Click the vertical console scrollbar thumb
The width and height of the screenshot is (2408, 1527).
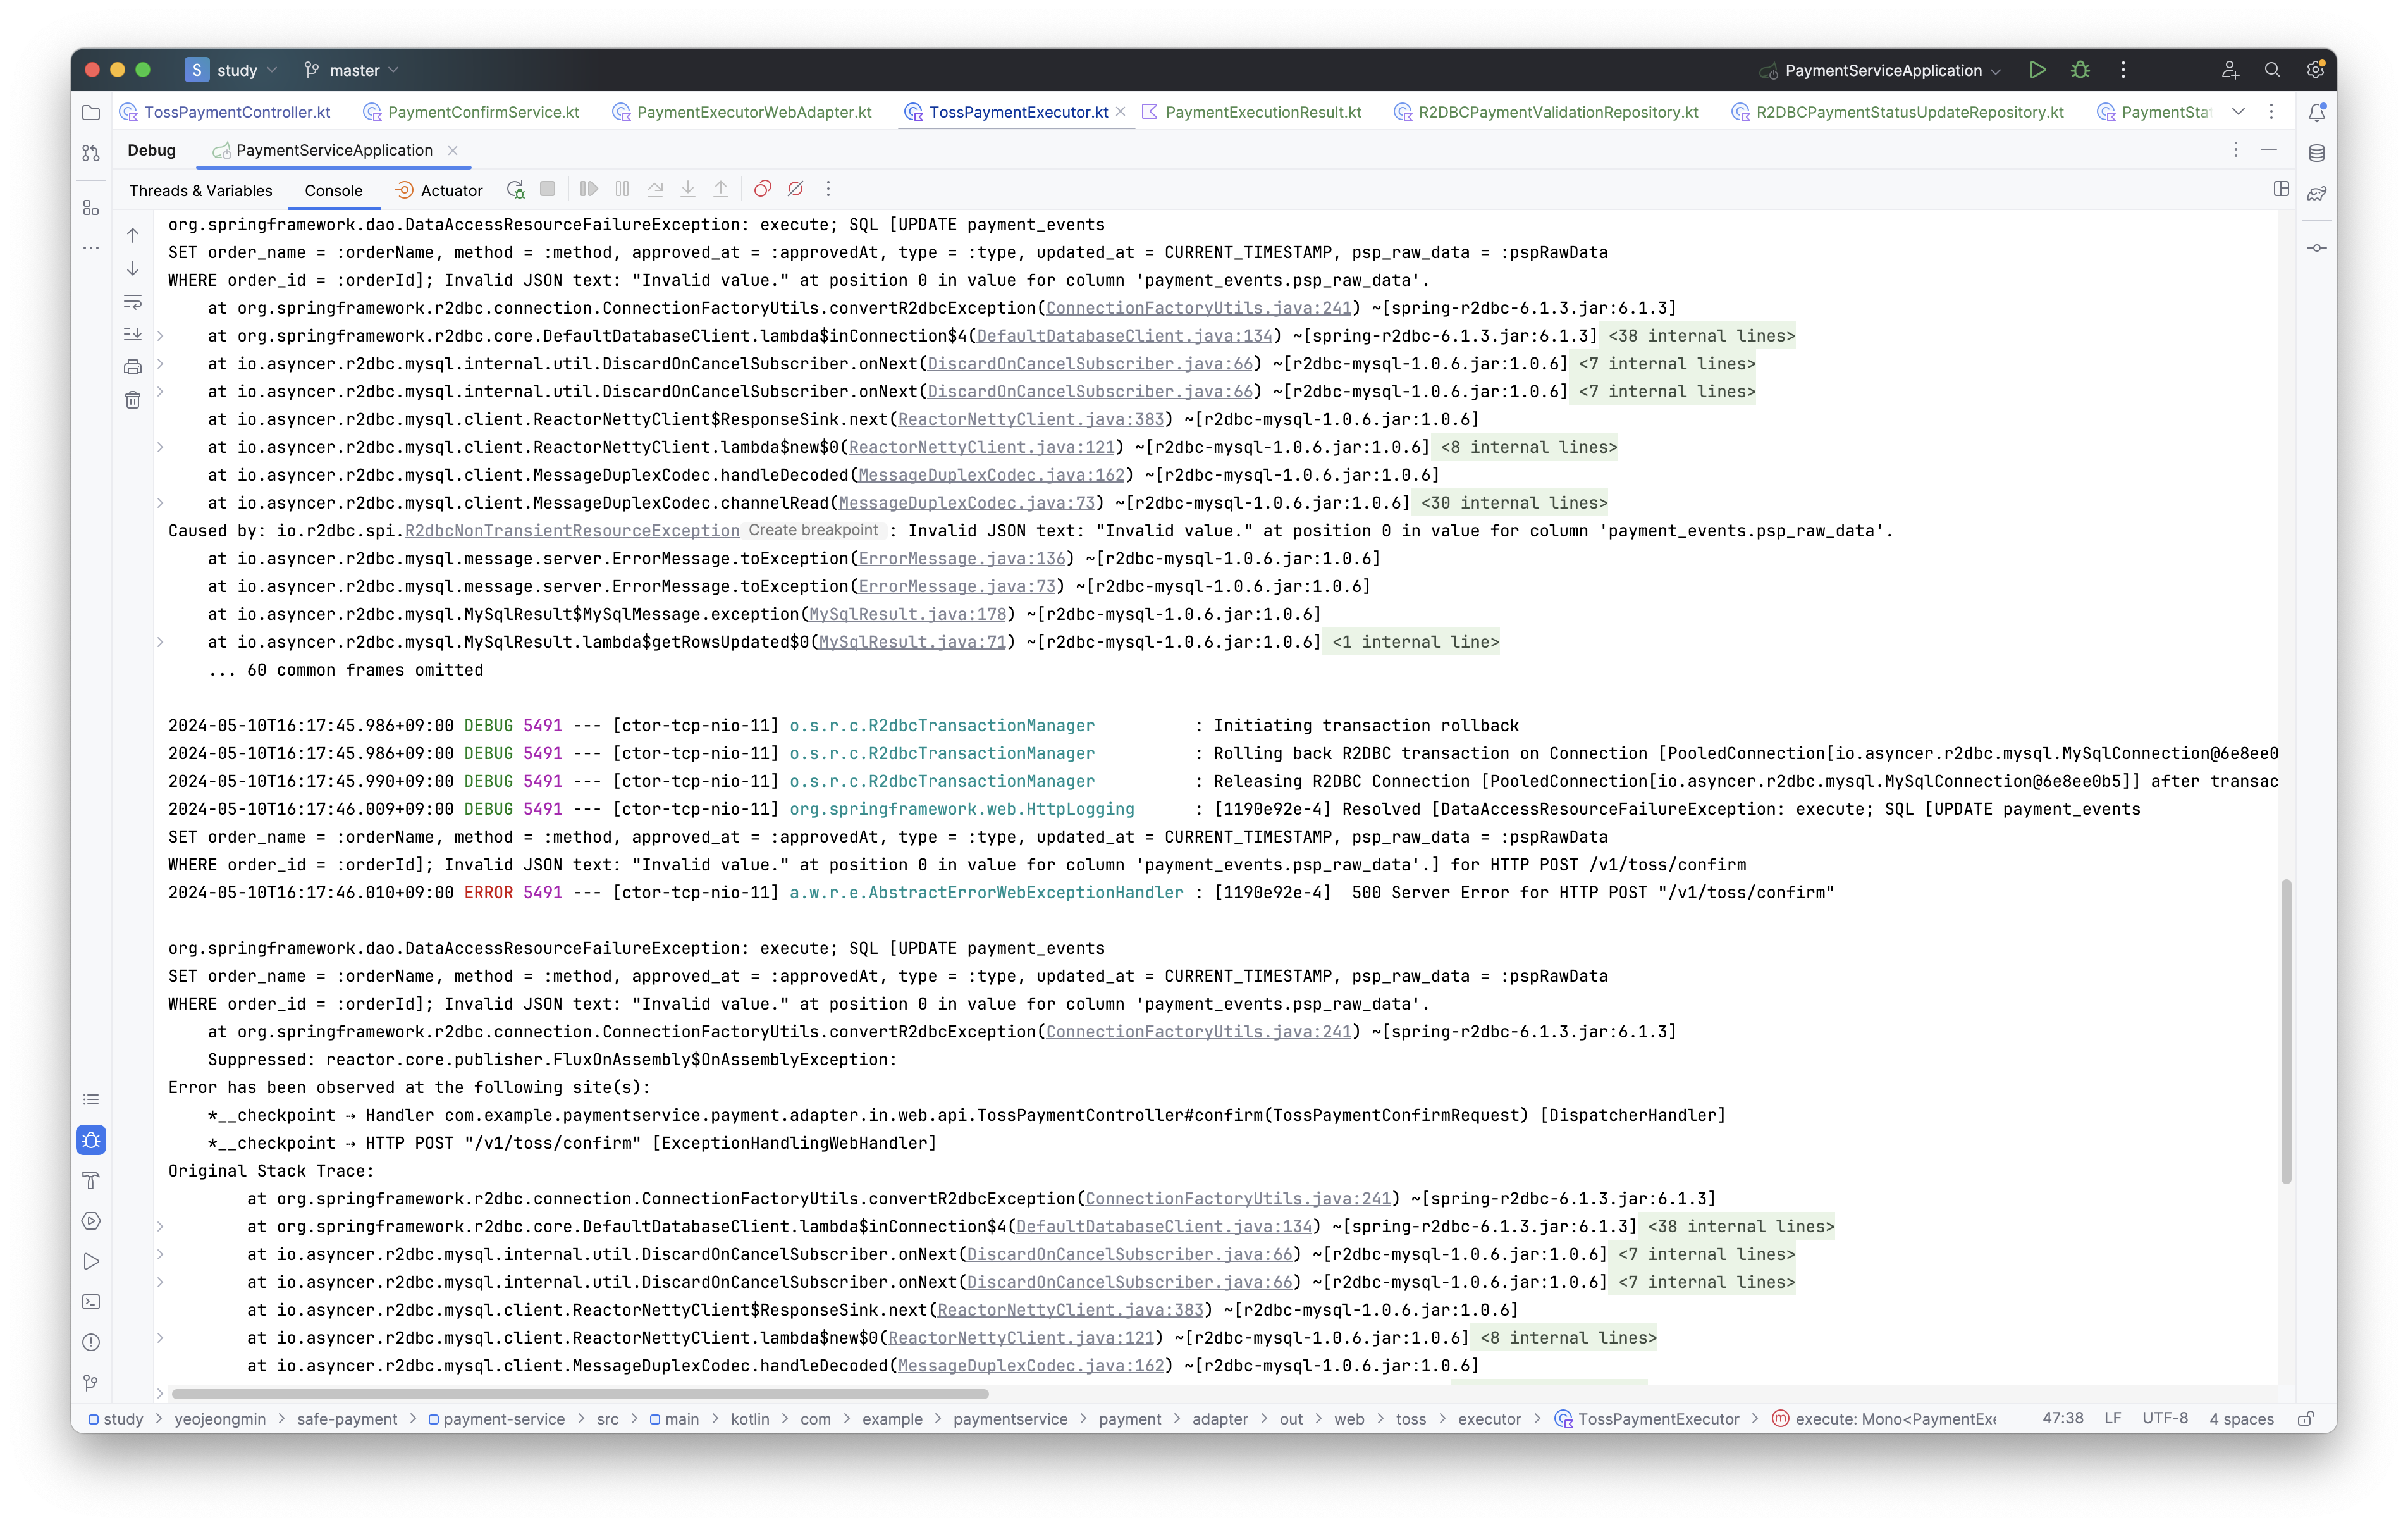point(2286,1032)
